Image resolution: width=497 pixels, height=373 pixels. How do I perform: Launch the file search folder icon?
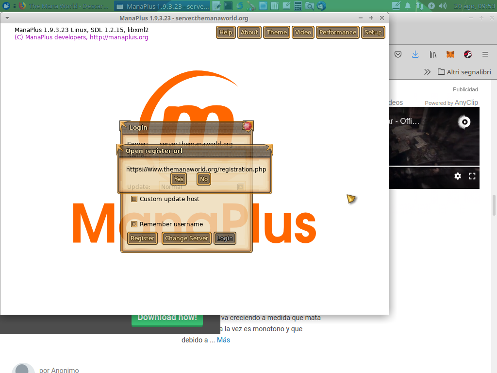pos(310,6)
